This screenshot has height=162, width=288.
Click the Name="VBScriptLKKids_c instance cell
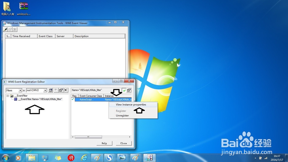118,99
